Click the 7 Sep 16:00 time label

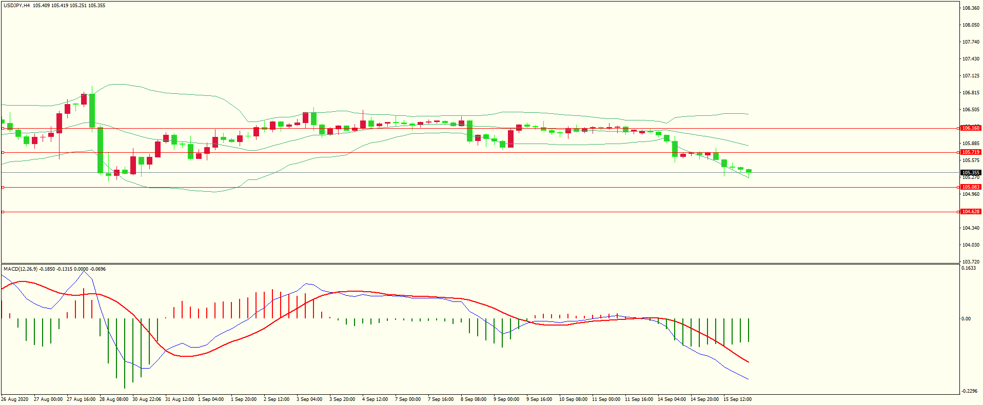coord(441,399)
